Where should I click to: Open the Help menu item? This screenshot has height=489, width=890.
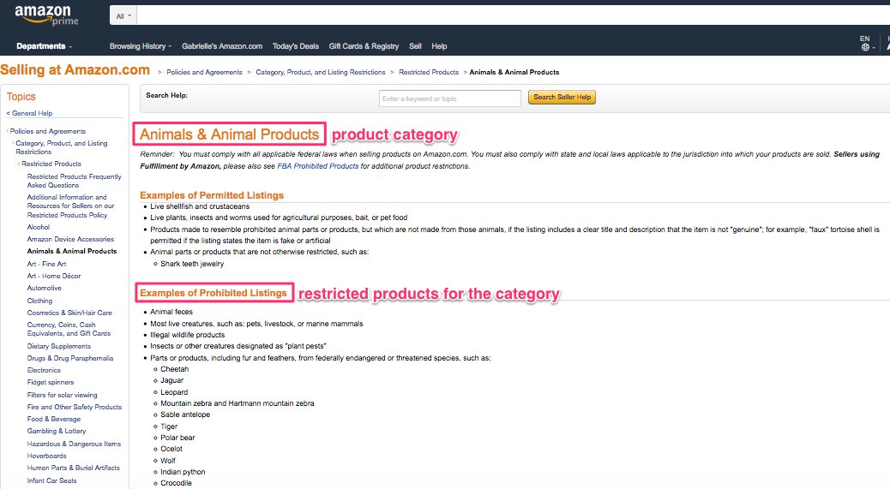pos(439,46)
